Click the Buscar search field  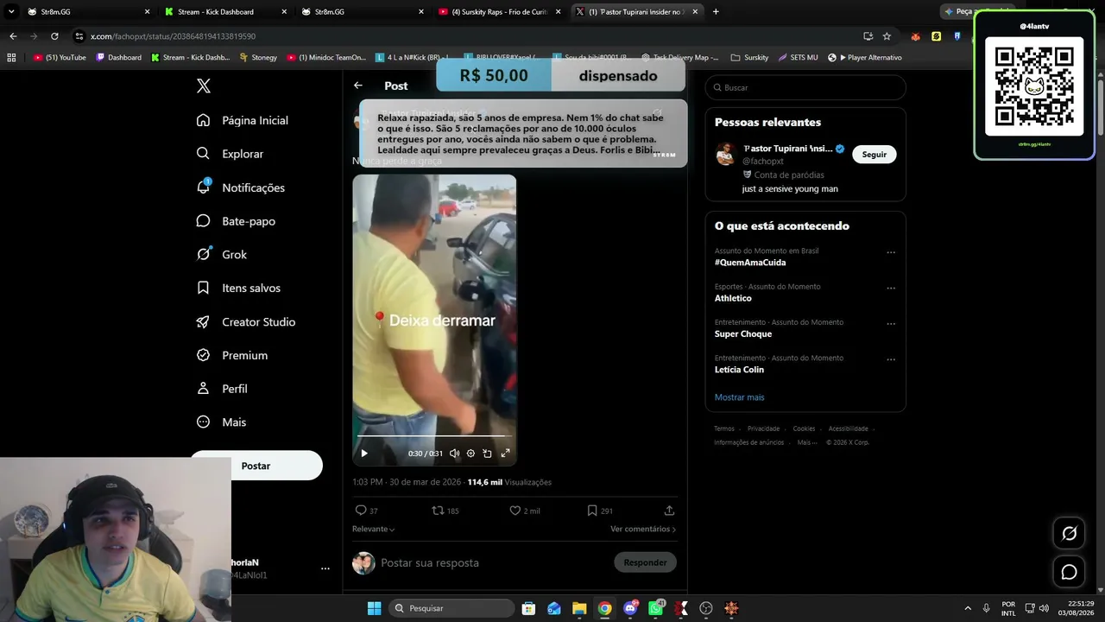tap(805, 87)
